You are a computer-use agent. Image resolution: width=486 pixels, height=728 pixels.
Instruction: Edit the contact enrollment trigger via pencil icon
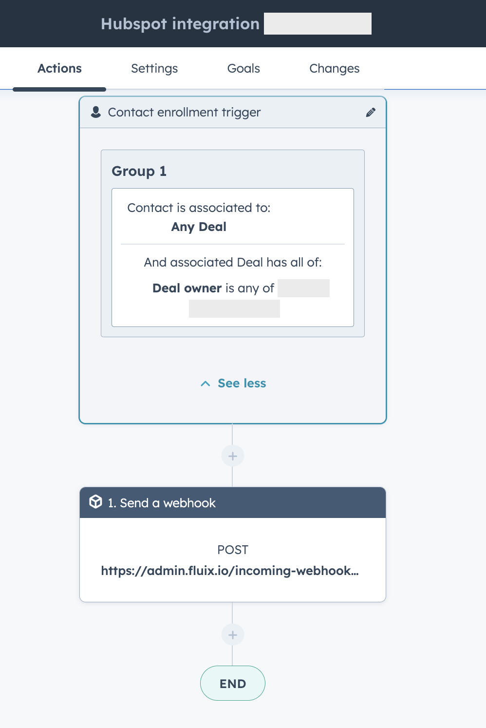click(x=371, y=113)
